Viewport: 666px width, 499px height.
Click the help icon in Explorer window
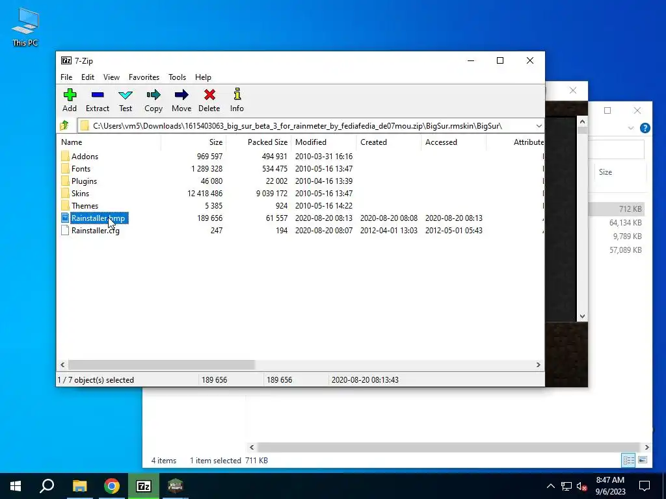[645, 128]
